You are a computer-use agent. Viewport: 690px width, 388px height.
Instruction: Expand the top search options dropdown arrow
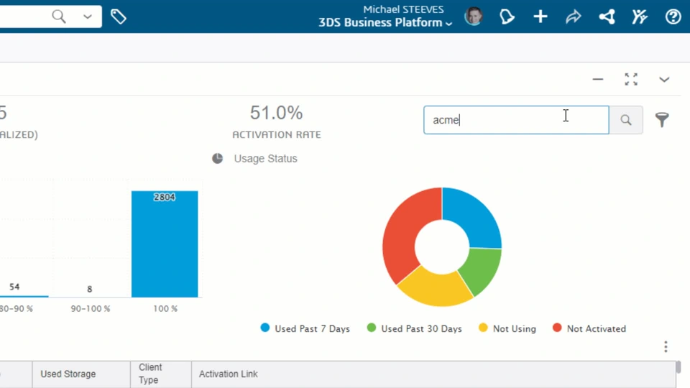point(88,17)
